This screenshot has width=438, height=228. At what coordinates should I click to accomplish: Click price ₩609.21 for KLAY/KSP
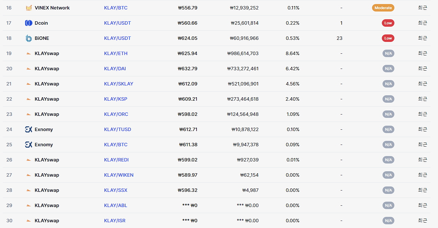click(x=188, y=99)
